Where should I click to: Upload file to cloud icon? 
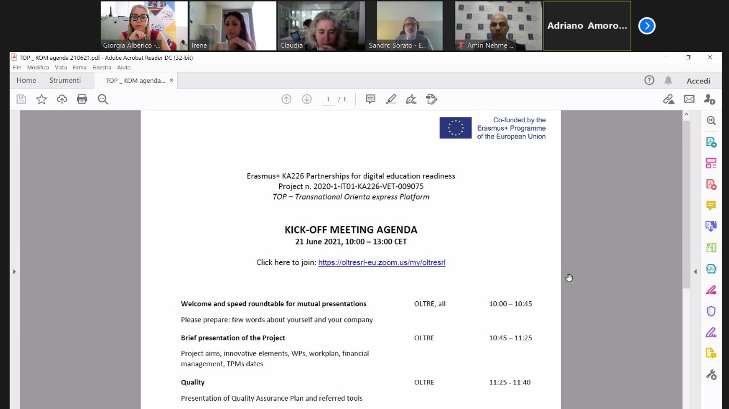pyautogui.click(x=62, y=99)
